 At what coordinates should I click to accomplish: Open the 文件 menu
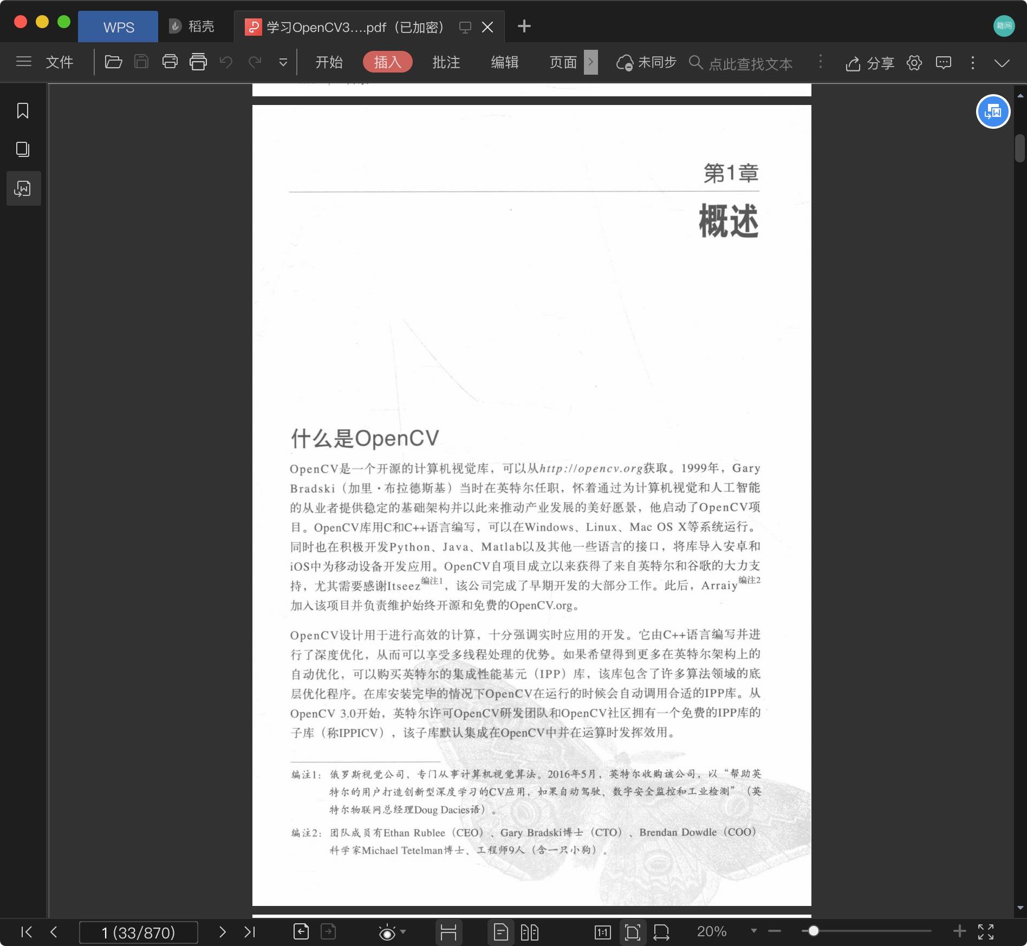click(60, 62)
